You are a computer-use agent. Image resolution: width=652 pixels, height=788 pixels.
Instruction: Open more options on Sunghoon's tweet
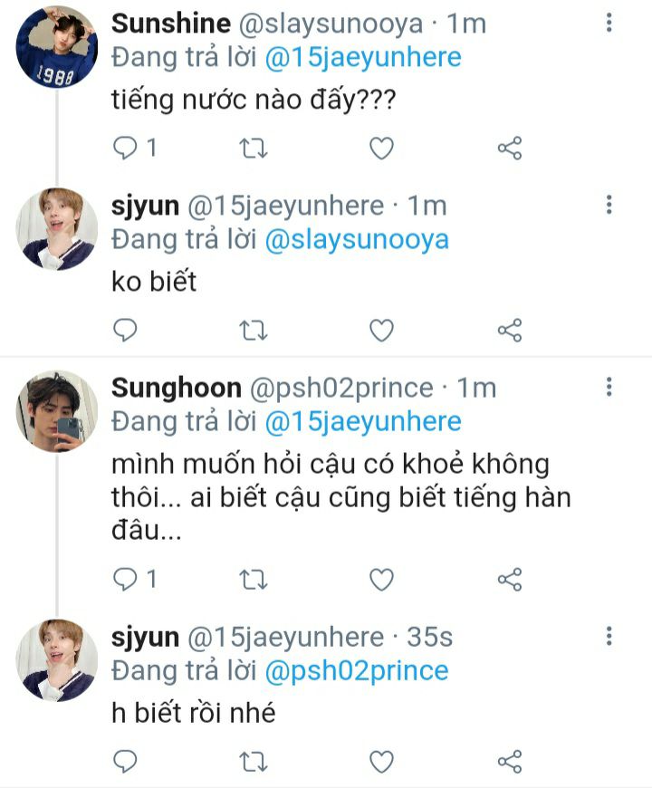click(x=609, y=388)
